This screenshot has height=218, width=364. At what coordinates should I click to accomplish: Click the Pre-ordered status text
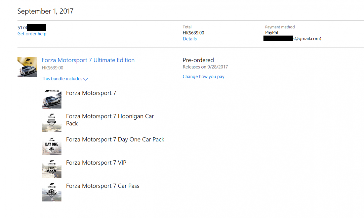(198, 60)
